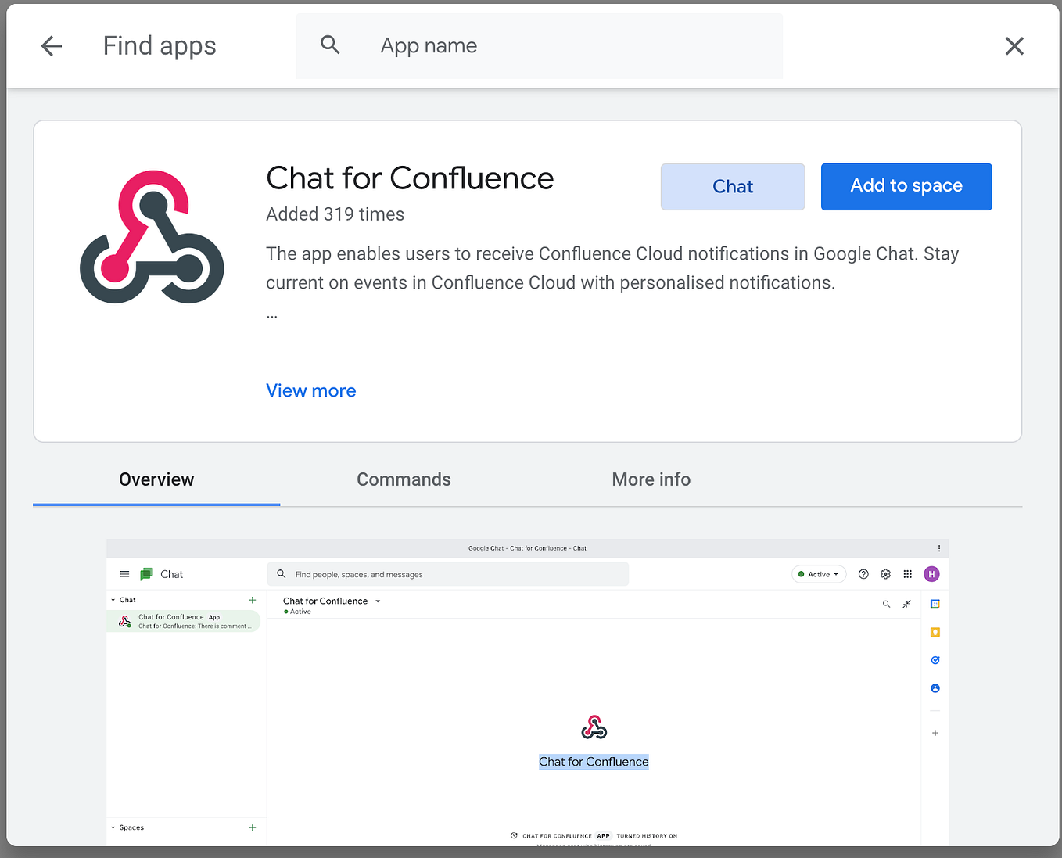This screenshot has width=1062, height=858.
Task: Open the Chat for Confluence conversation dropdown
Action: click(378, 601)
